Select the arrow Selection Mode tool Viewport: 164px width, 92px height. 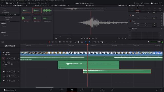(49, 42)
